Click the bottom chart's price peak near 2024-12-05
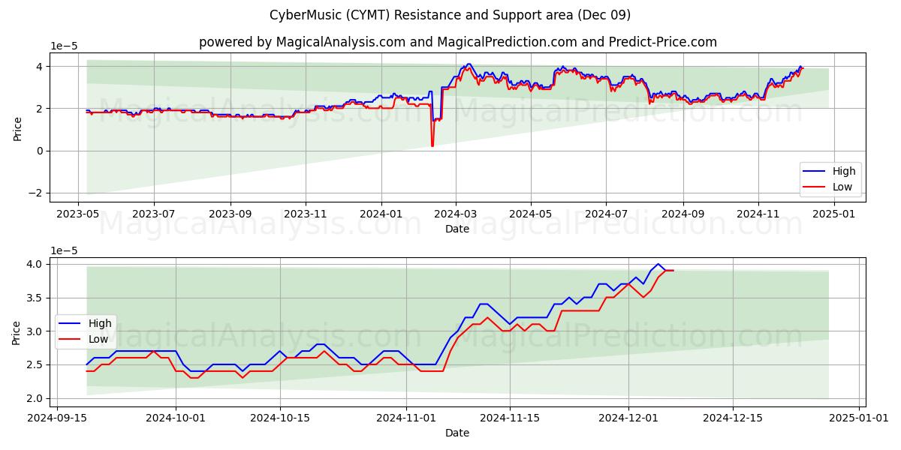Image resolution: width=901 pixels, height=450 pixels. pos(658,264)
